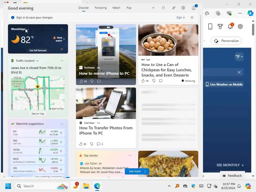Open more options on Watchlist suggestions card

point(62,124)
